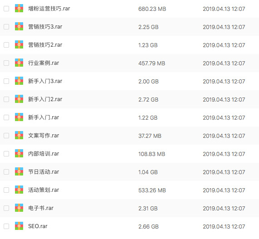Viewport: 259px width, 239px height.
Task: Select the 文案写作.rar file name
Action: tap(44, 136)
